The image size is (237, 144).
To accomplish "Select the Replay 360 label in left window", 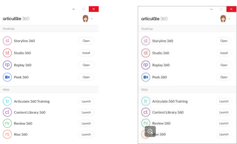I will [23, 65].
